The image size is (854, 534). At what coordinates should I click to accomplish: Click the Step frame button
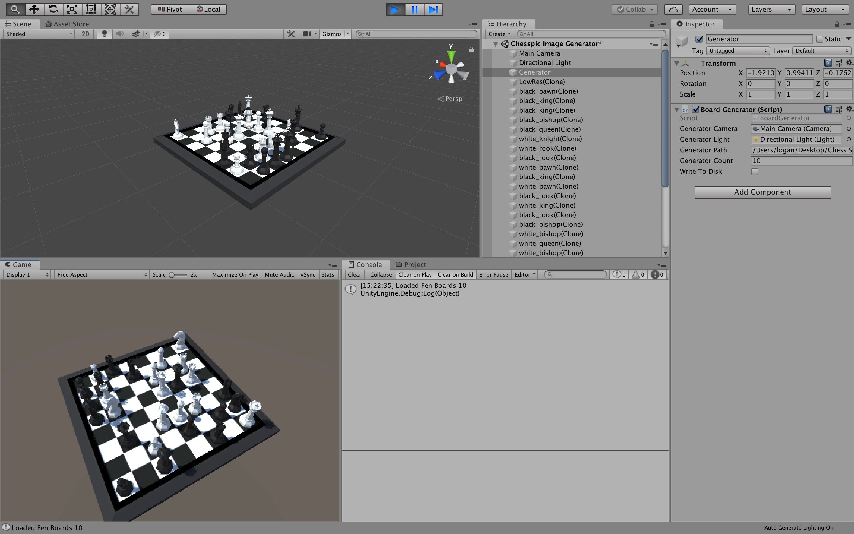pos(433,10)
